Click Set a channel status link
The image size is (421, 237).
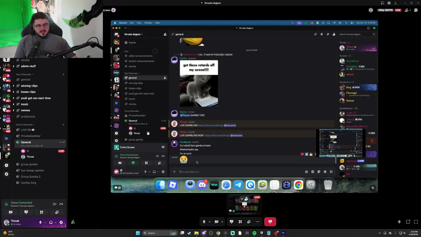[31, 146]
